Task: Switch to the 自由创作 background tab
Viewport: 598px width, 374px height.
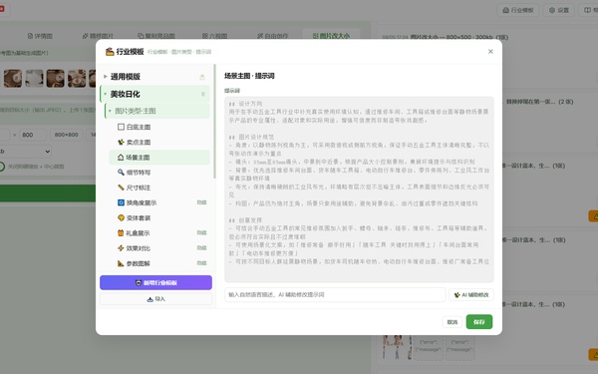Action: click(273, 36)
